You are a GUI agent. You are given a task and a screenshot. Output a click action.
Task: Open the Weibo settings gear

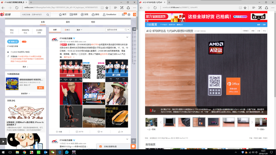click(129, 14)
